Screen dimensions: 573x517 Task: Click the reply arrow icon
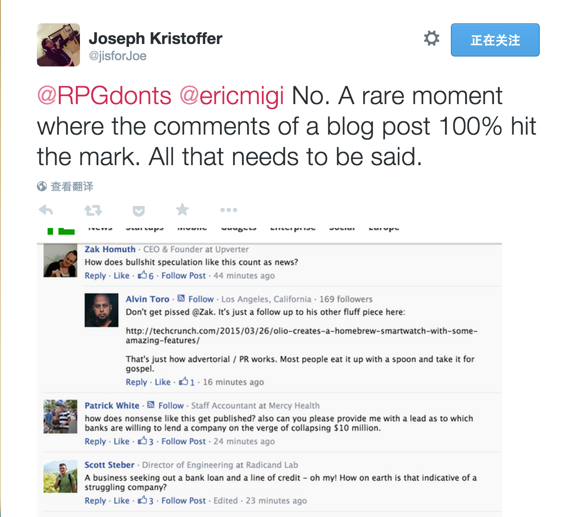coord(46,210)
